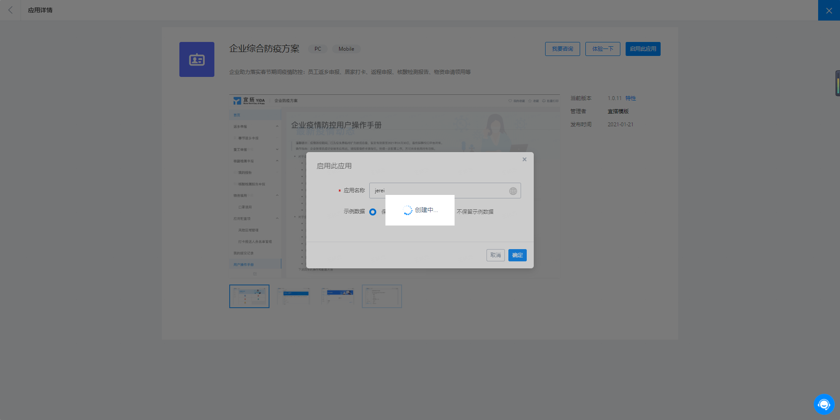Close the 启用此应用 dialog with its X
The height and width of the screenshot is (420, 840).
(x=524, y=160)
